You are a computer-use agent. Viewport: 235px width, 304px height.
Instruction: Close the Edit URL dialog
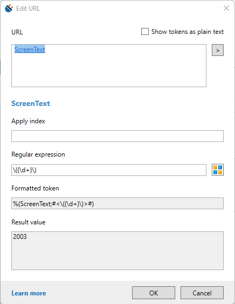226,8
